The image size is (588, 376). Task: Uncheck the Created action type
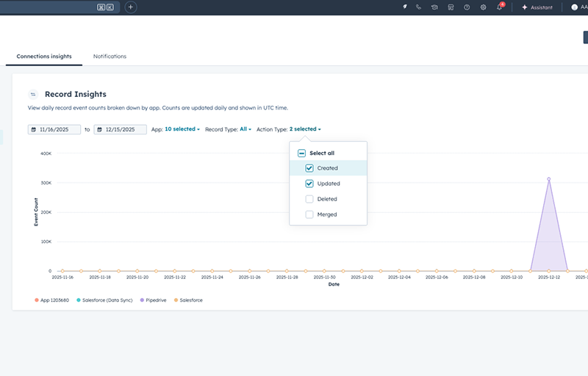coord(309,168)
